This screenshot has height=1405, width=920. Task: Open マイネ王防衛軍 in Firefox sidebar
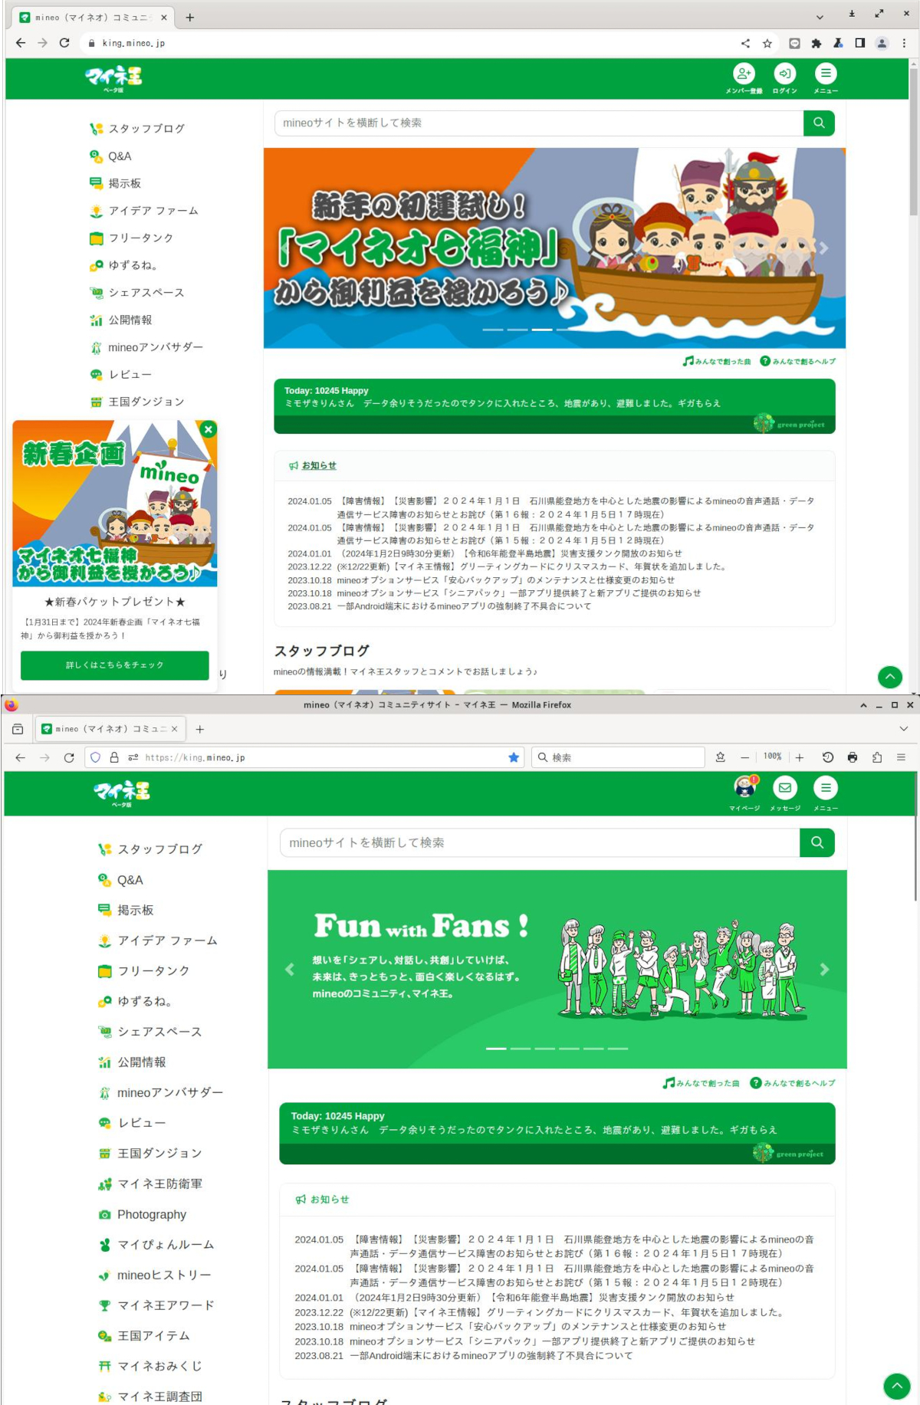click(x=150, y=1183)
